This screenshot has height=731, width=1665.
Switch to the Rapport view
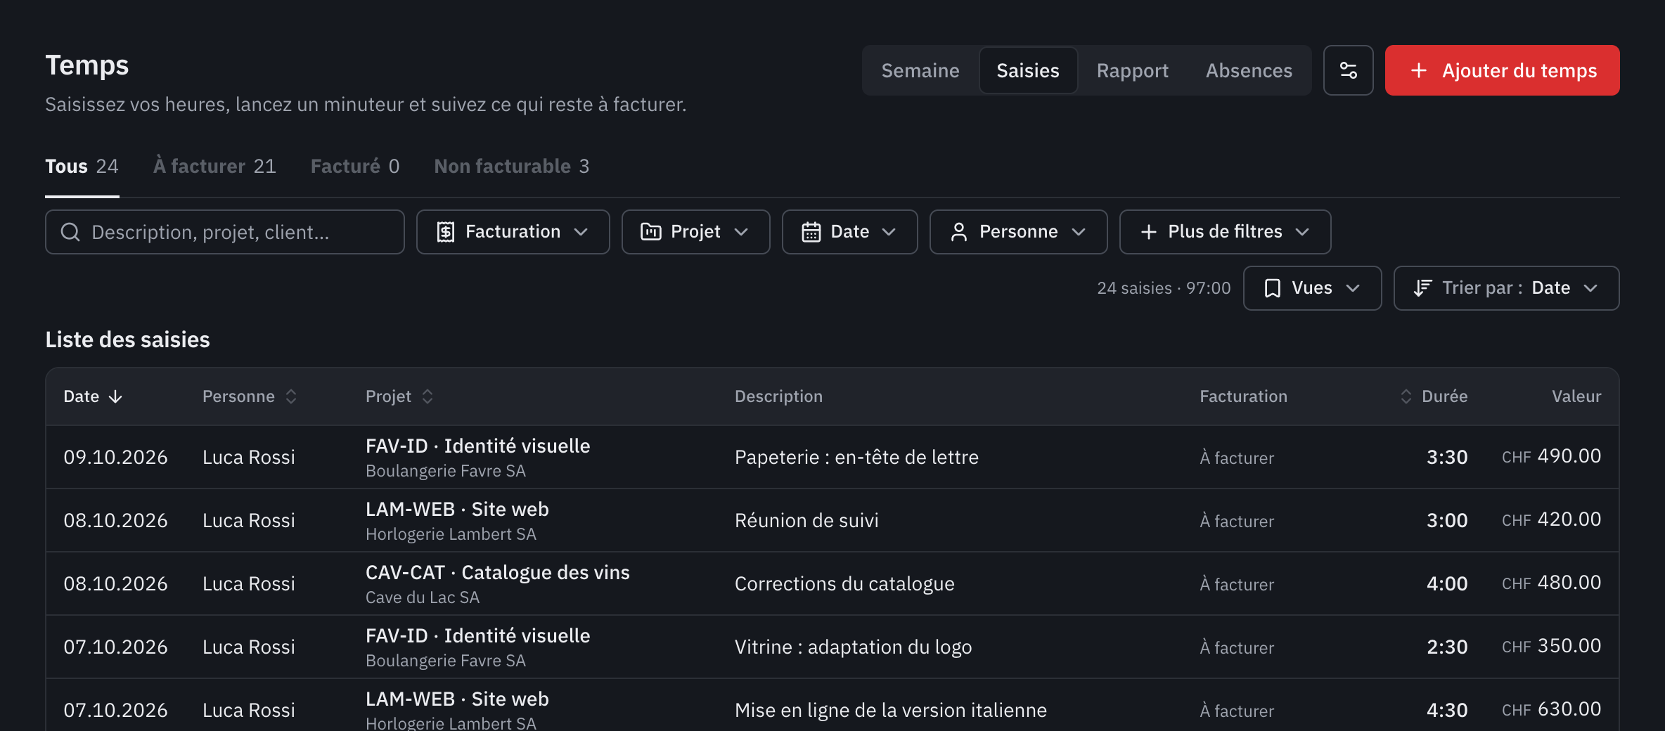tap(1132, 70)
